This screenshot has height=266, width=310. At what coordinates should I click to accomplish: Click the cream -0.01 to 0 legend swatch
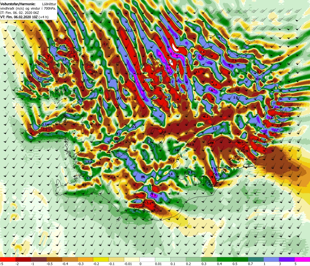pyautogui.click(x=132, y=259)
